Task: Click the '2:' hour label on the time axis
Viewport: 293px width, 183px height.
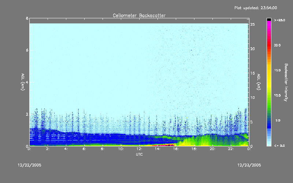Action: [x=48, y=149]
